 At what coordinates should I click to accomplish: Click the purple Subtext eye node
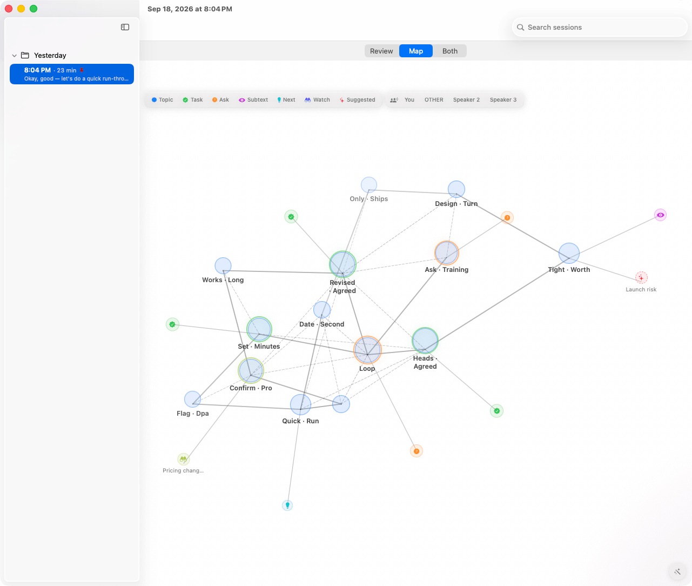[x=660, y=215]
